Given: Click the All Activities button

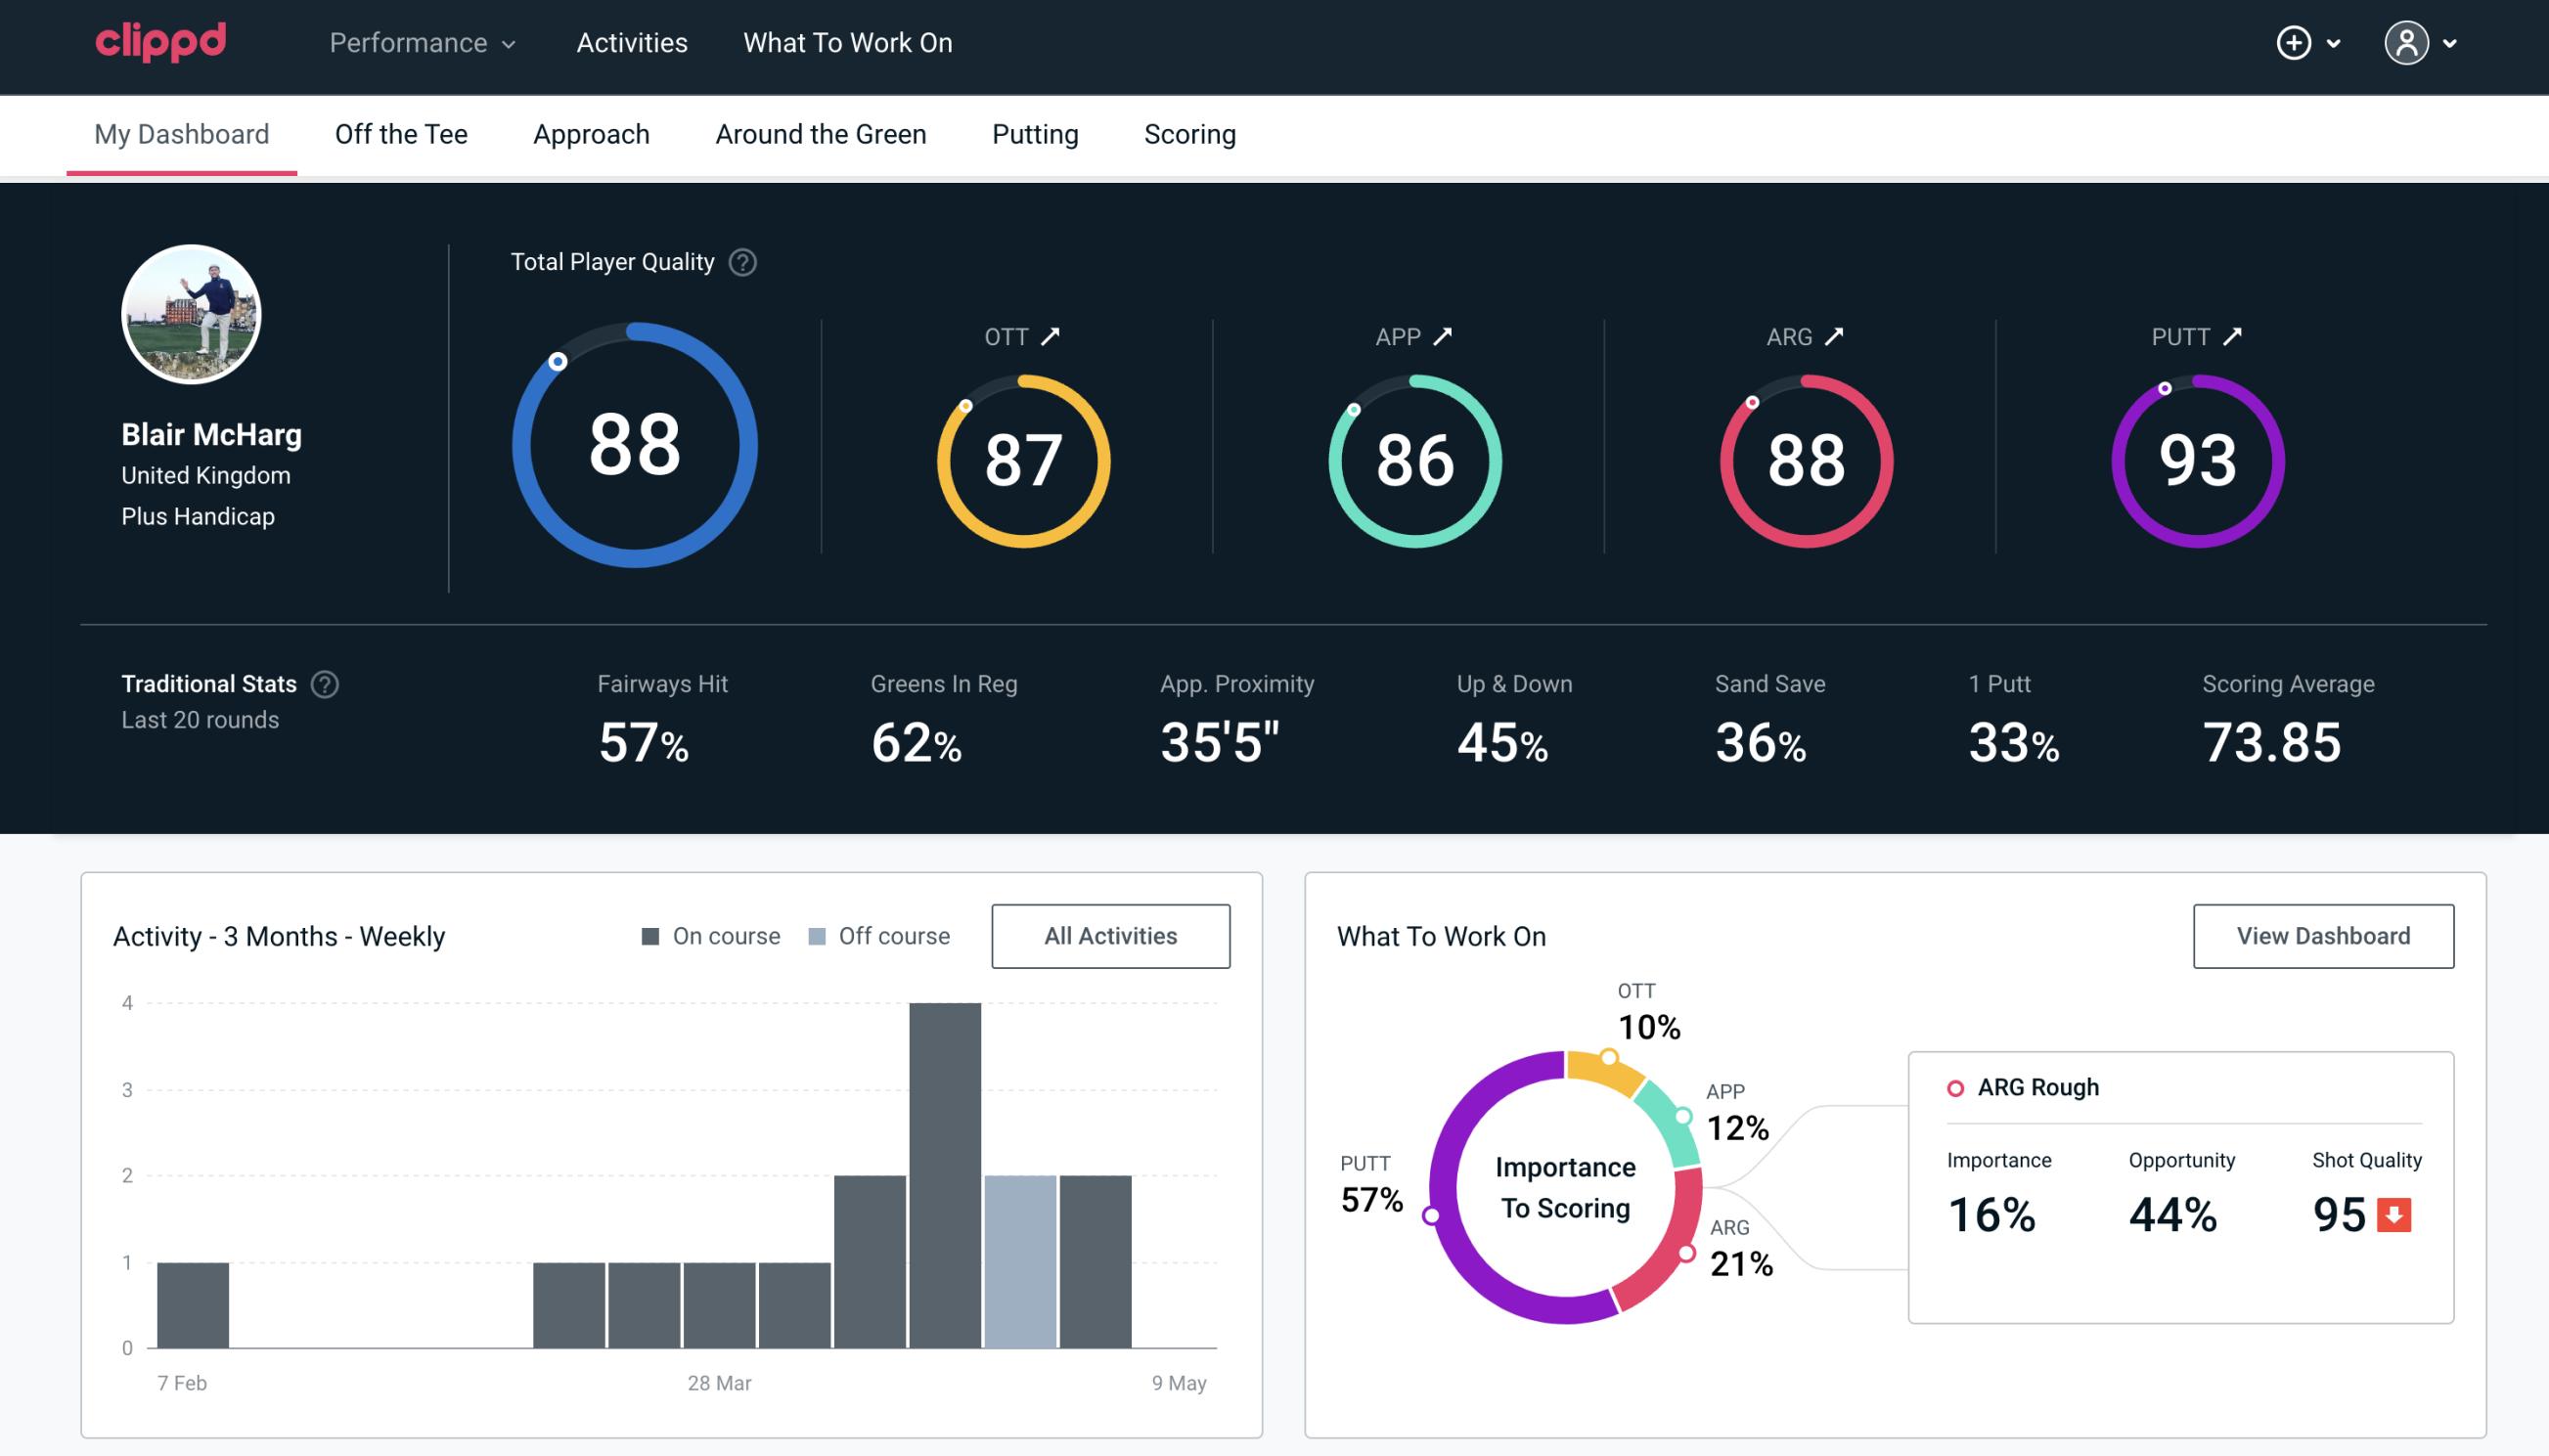Looking at the screenshot, I should [1110, 935].
